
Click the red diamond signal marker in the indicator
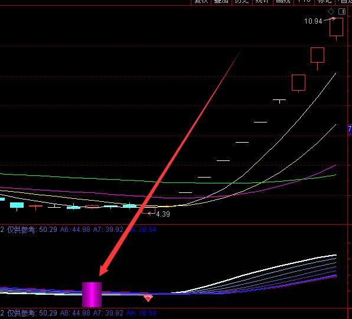148,298
